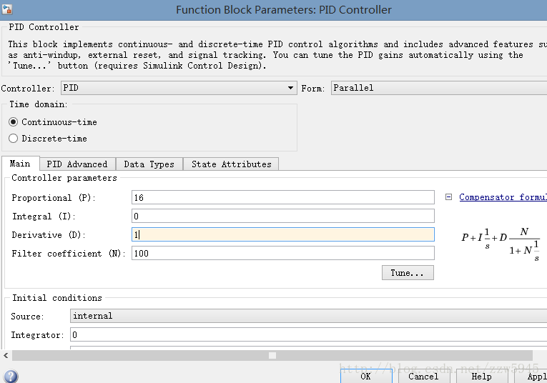Click the Cancel button
This screenshot has height=383, width=547.
click(423, 377)
